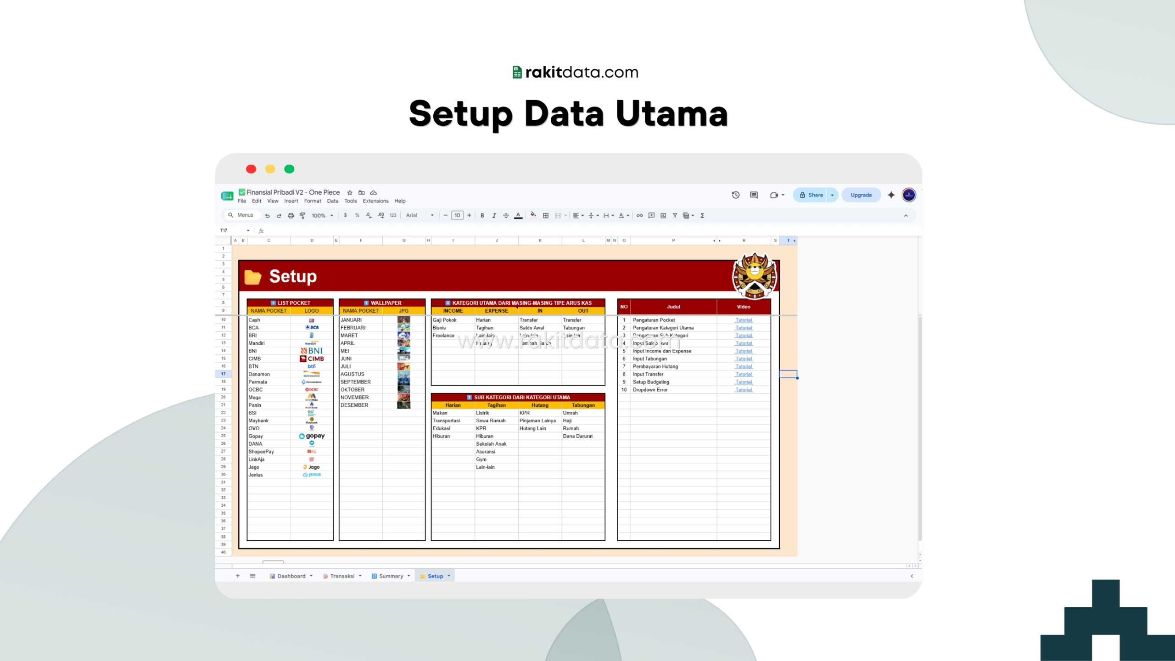Open the filter views dropdown
This screenshot has height=661, width=1175.
688,216
